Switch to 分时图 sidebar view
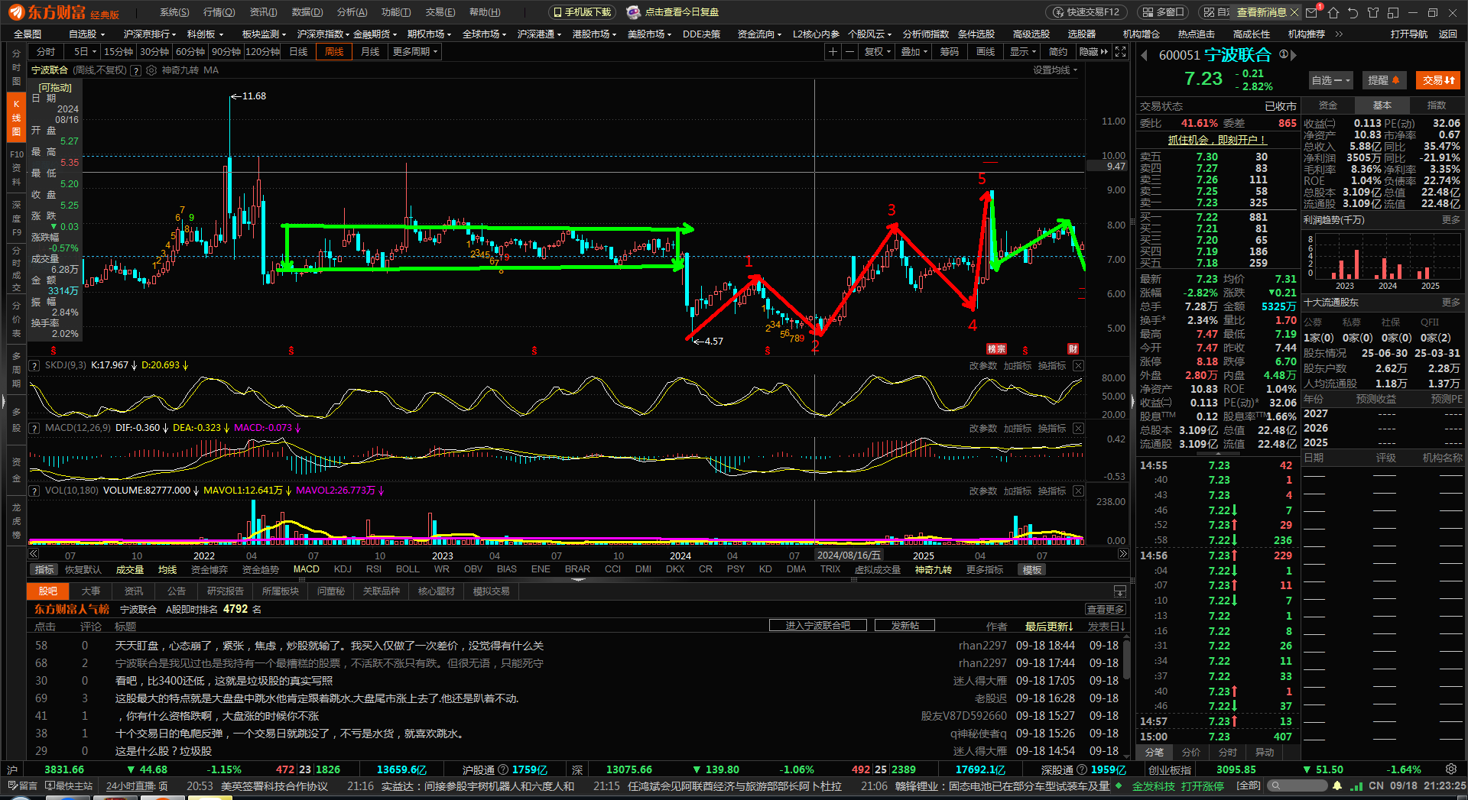 click(16, 67)
